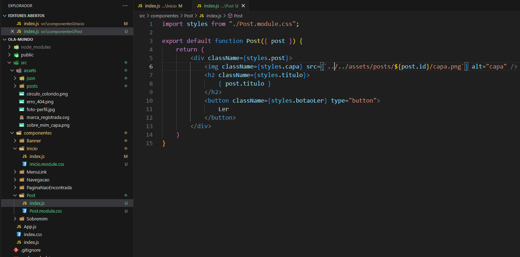
Task: Click the componentes breadcrumb segment
Action: coord(165,16)
